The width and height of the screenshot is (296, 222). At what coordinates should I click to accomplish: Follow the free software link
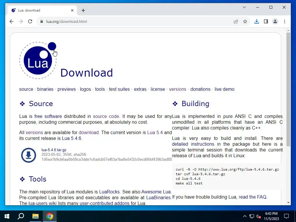click(x=48, y=116)
